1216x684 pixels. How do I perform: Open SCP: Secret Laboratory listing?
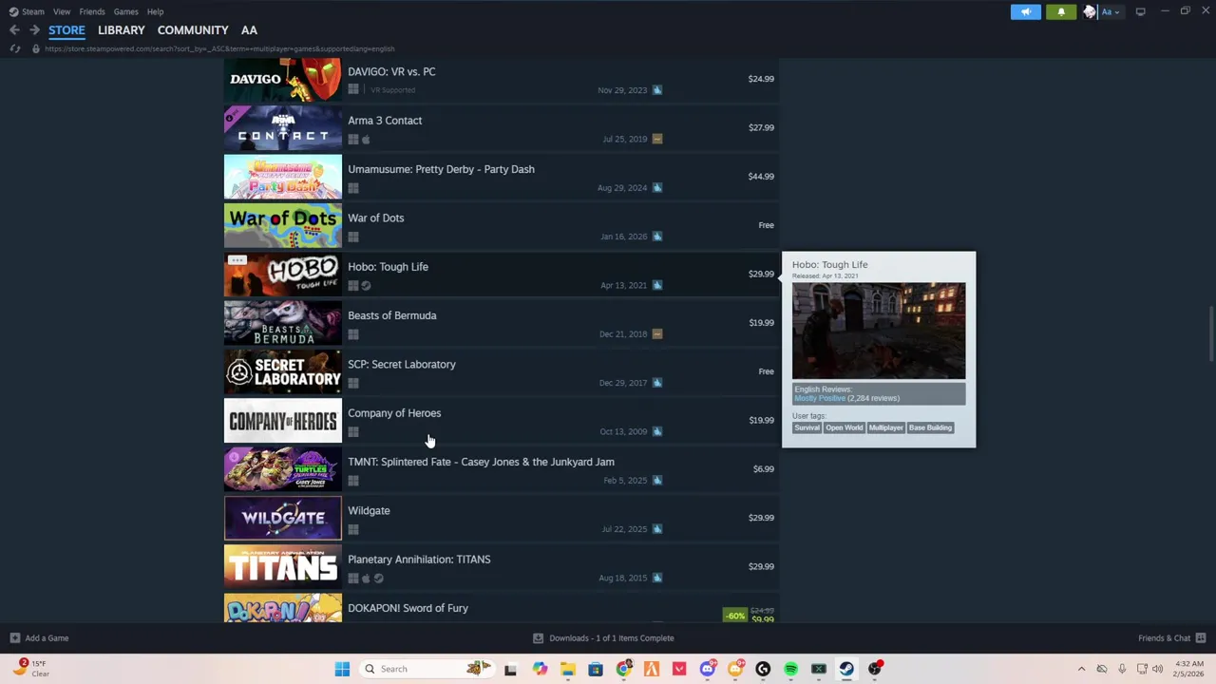coord(502,372)
